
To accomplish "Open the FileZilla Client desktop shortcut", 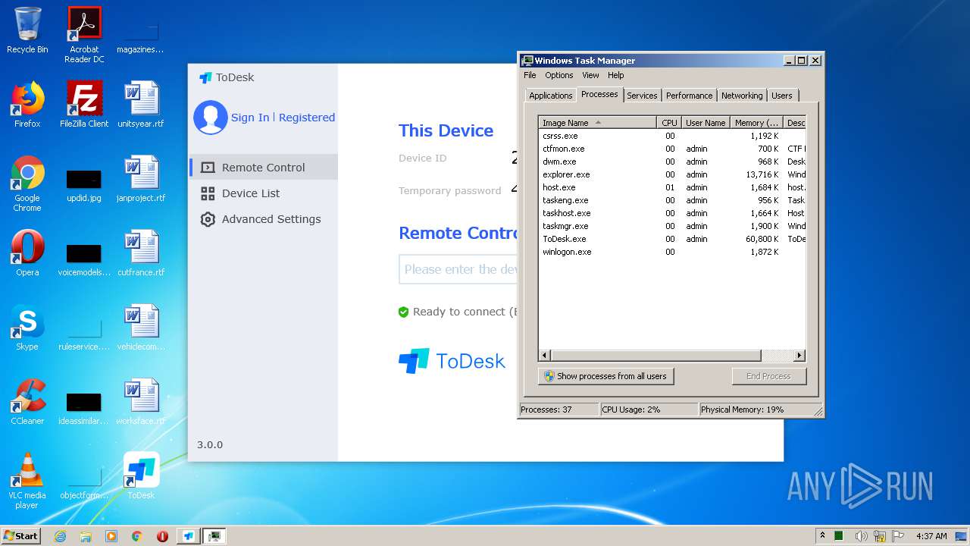I will pyautogui.click(x=84, y=105).
